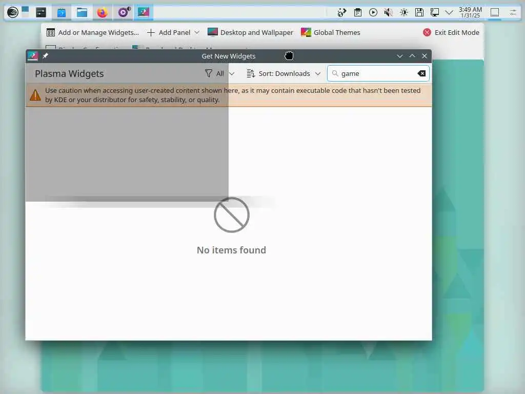Open the display configuration tray icon
The width and height of the screenshot is (525, 394).
pyautogui.click(x=435, y=13)
